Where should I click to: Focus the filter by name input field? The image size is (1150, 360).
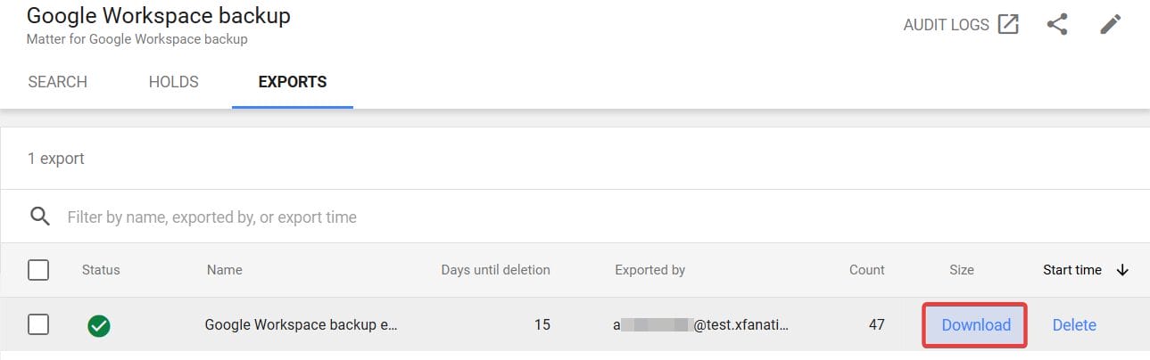point(357,217)
